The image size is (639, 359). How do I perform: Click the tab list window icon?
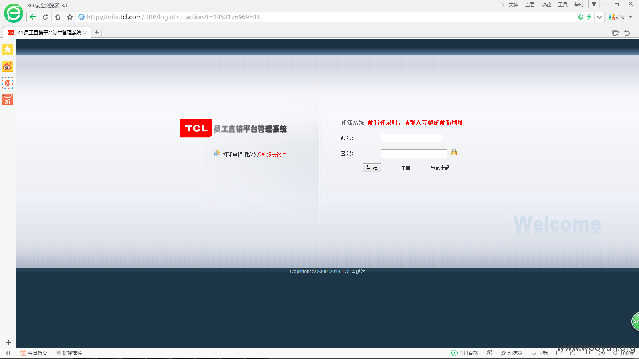(615, 33)
